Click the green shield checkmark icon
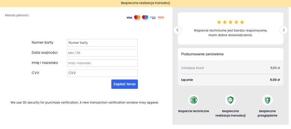291x129 pixels. 230,100
